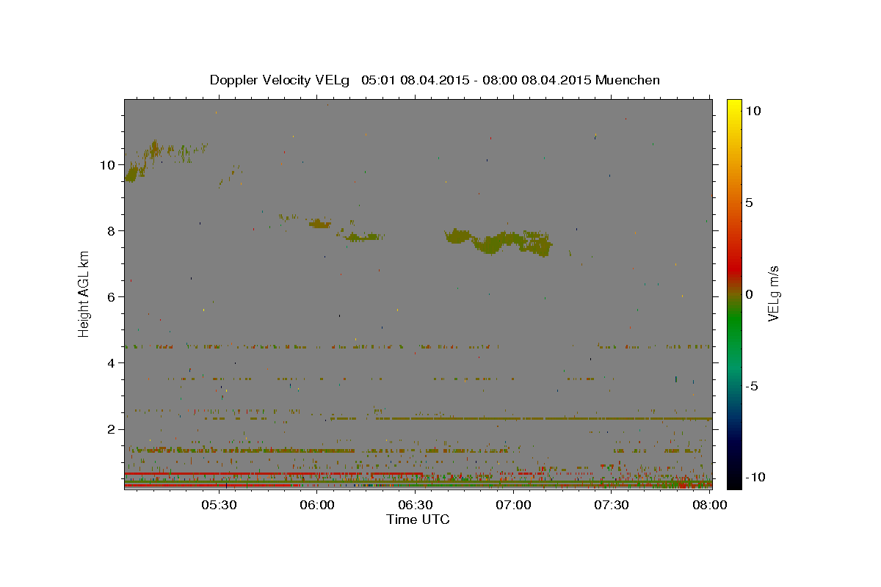Screen dimensions: 881x587
Task: Click the colorbar value 0 label
Action: pyautogui.click(x=750, y=294)
